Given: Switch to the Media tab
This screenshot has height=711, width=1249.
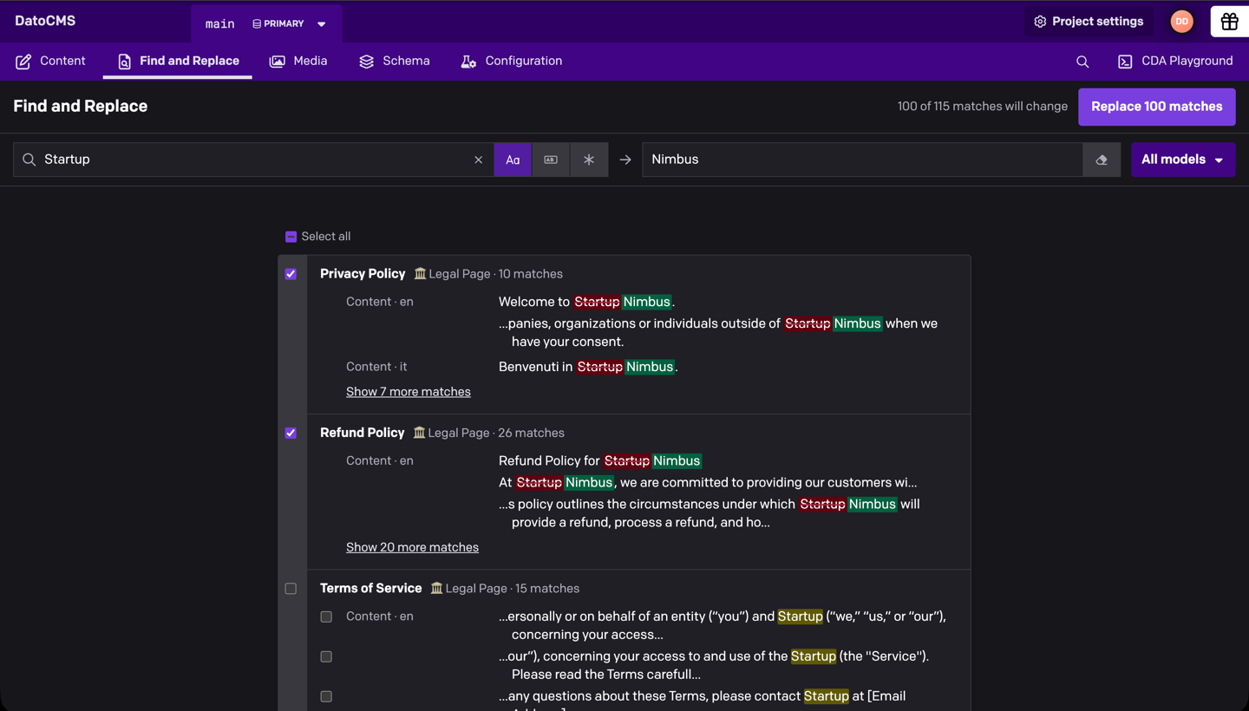Looking at the screenshot, I should tap(298, 61).
